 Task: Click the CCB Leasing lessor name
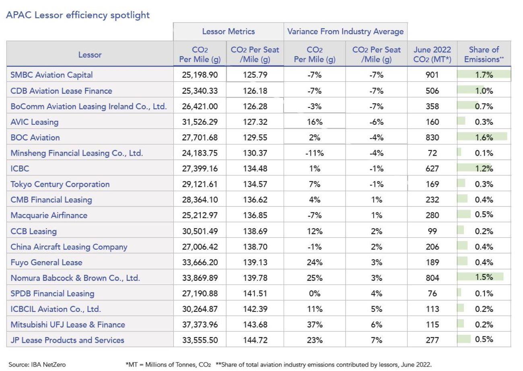(33, 231)
